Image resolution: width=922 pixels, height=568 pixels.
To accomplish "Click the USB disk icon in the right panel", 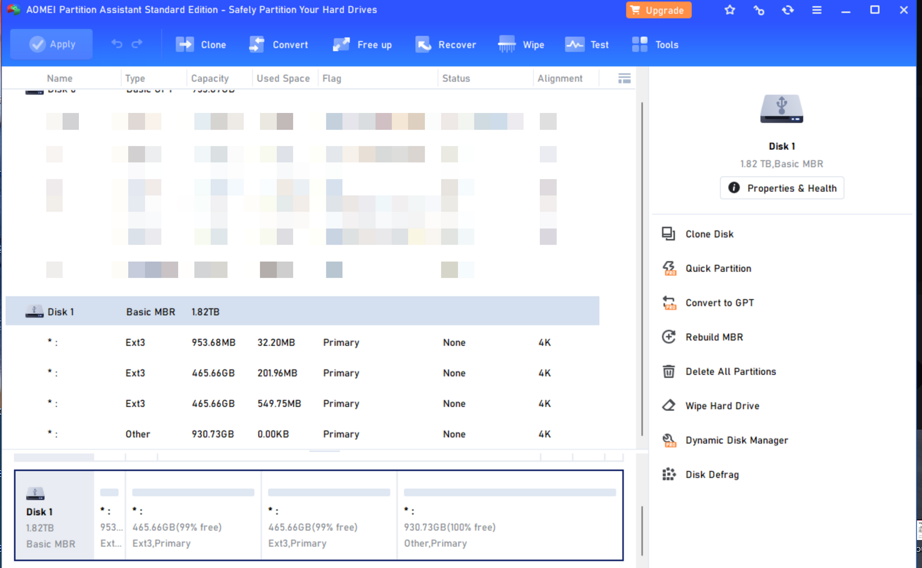I will pyautogui.click(x=781, y=109).
